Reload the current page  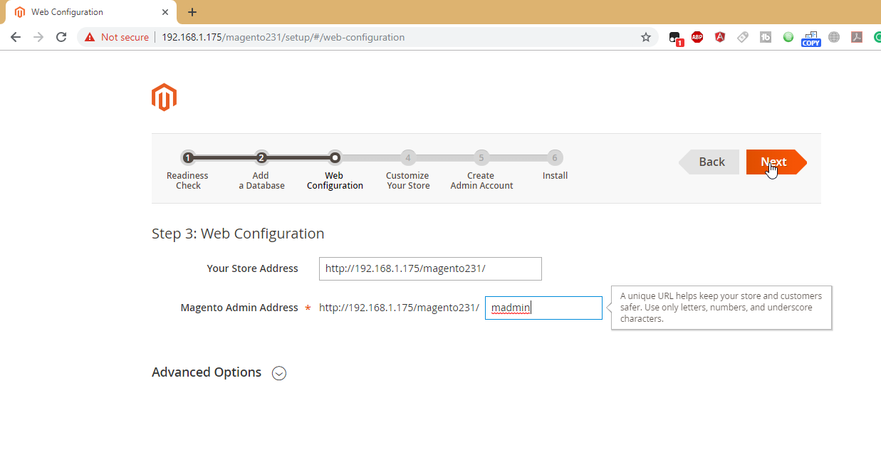[61, 37]
